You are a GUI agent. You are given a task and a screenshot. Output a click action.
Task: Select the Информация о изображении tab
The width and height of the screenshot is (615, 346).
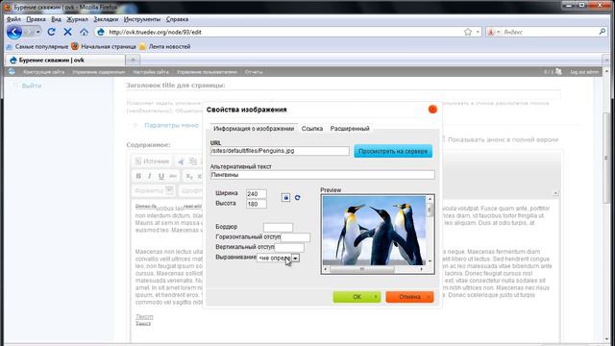pyautogui.click(x=254, y=128)
